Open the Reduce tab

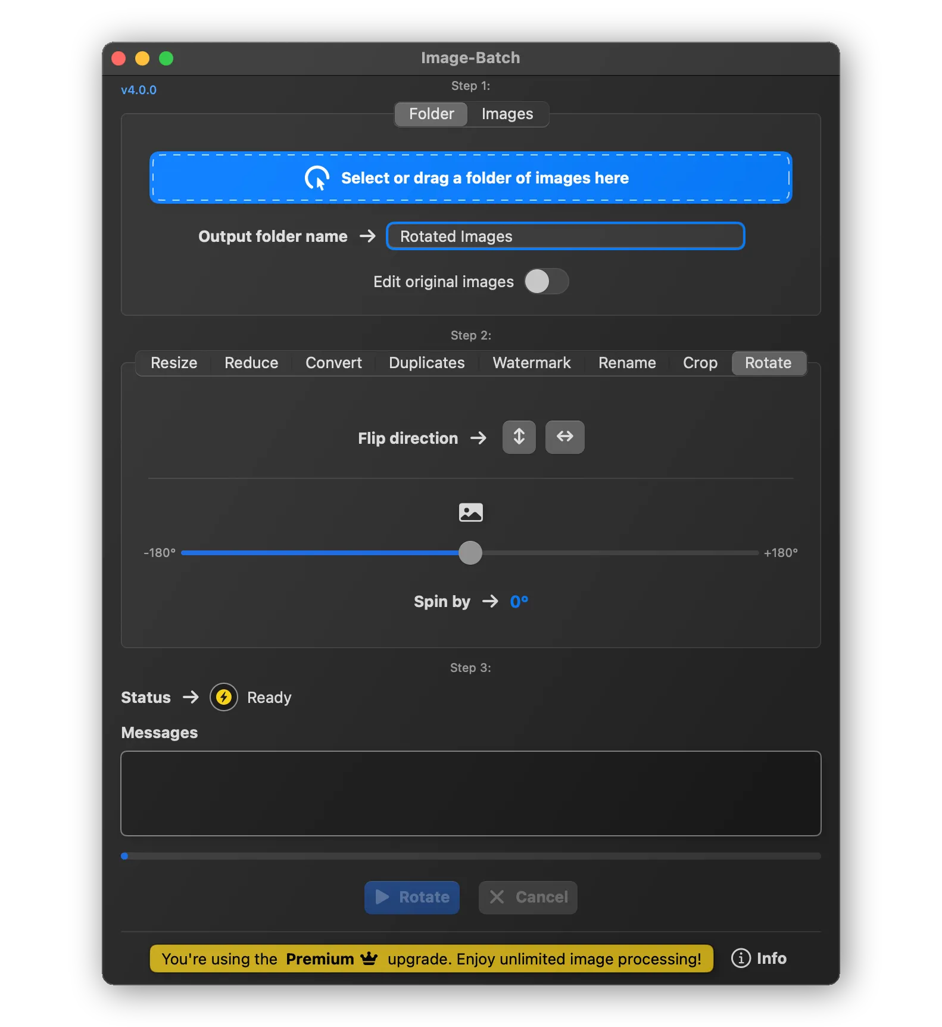(251, 363)
